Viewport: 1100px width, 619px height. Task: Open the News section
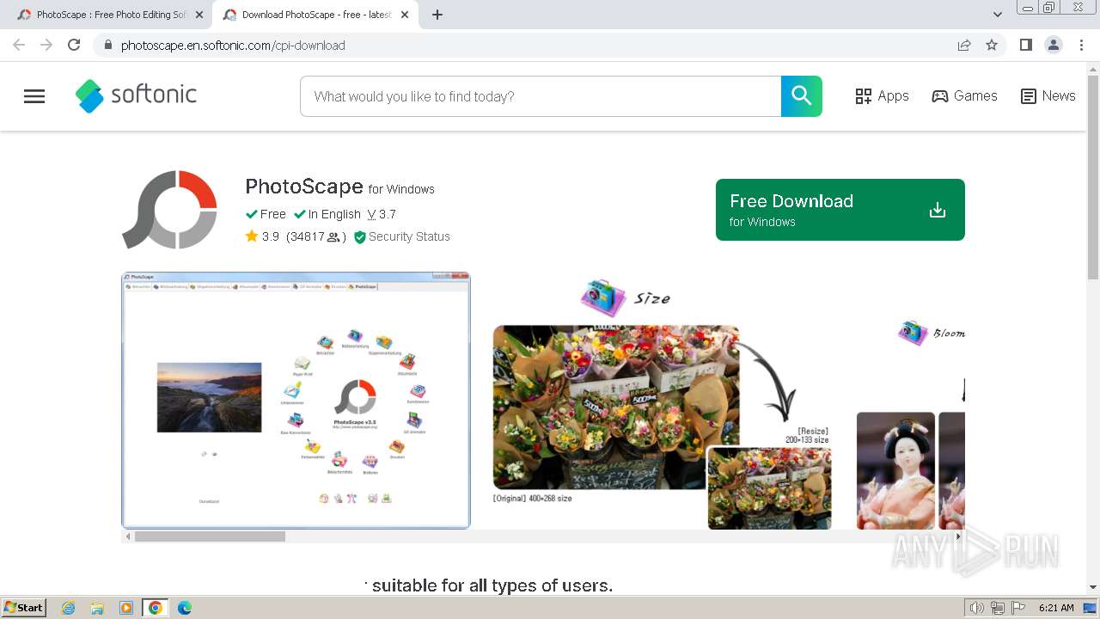[x=1048, y=96]
